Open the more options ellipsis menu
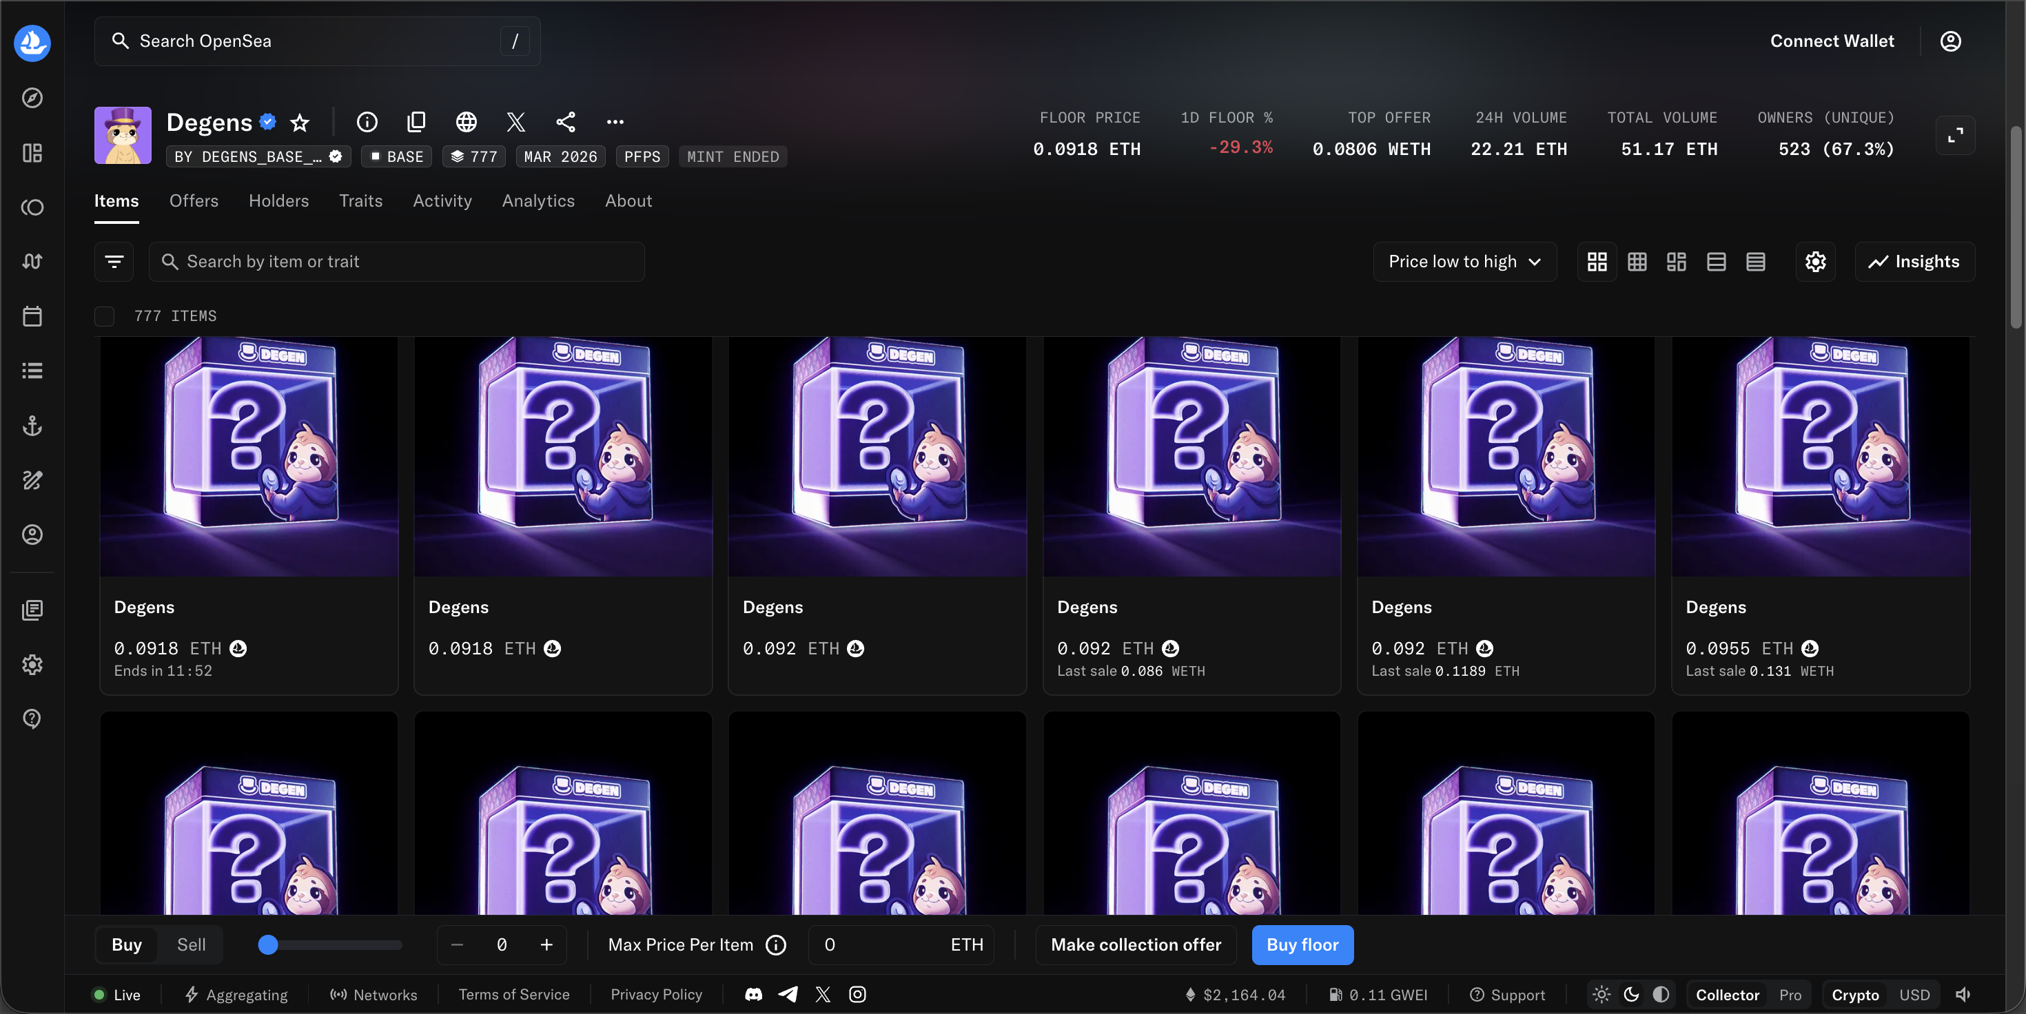This screenshot has width=2026, height=1014. (615, 122)
